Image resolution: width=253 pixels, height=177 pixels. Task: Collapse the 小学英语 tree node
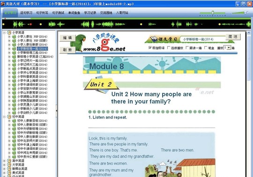[x=4, y=33]
